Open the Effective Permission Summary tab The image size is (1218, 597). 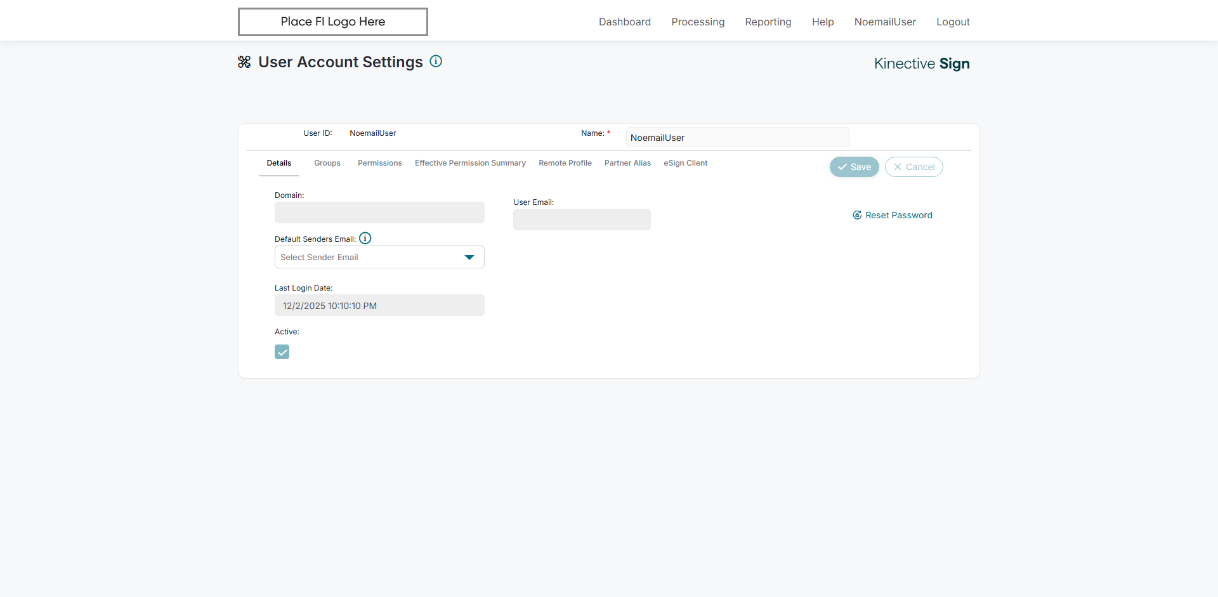coord(470,163)
